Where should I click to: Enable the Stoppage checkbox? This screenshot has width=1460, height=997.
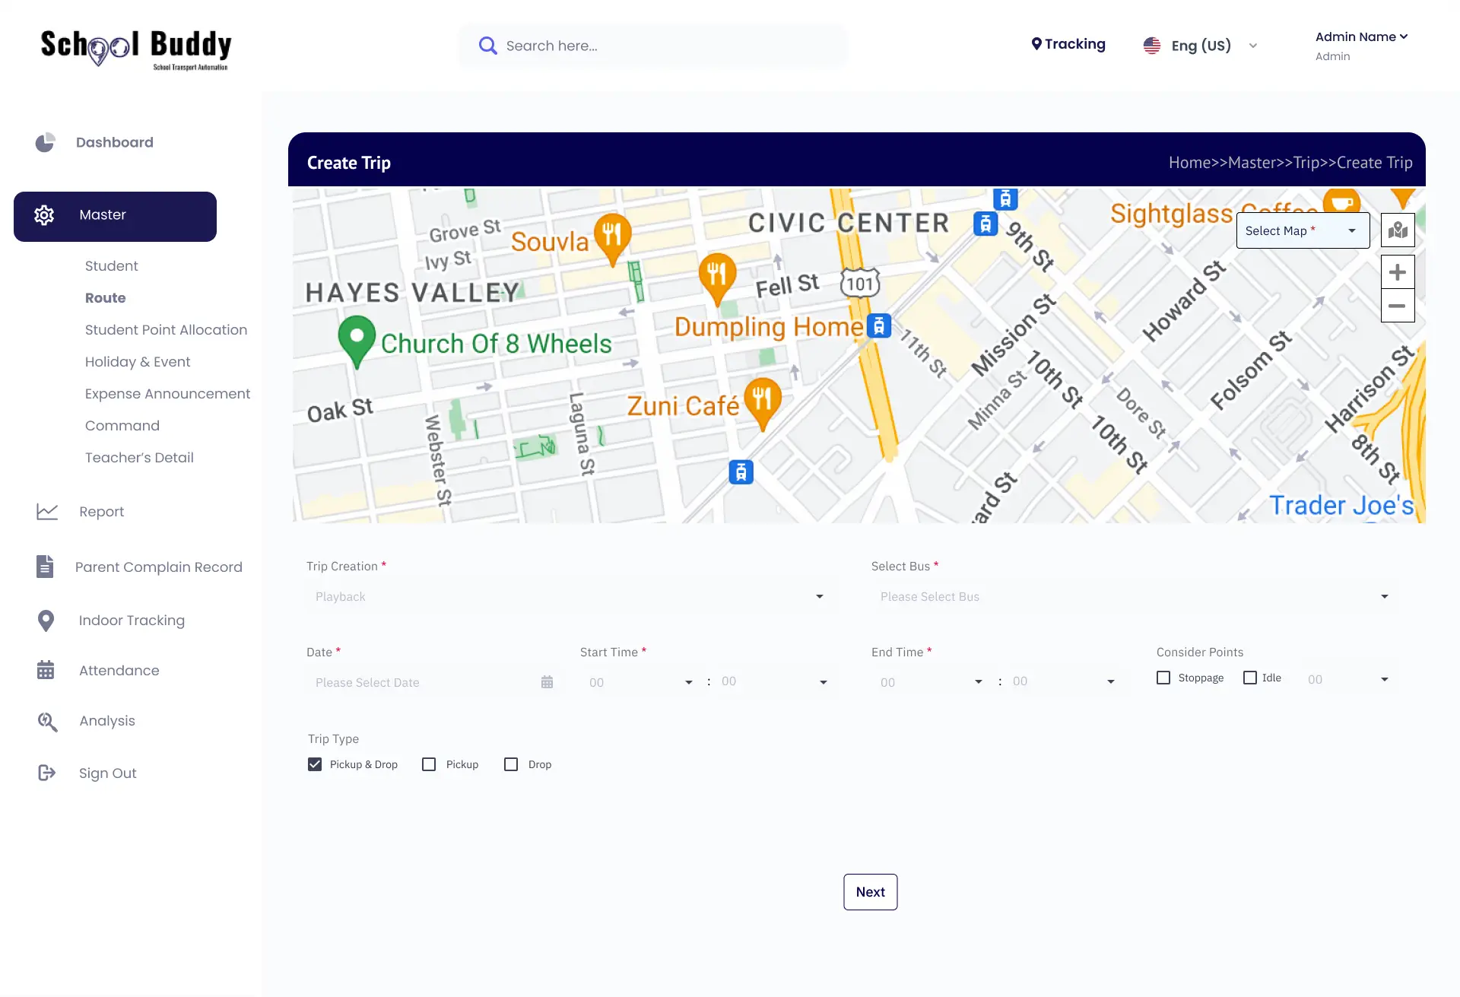(x=1163, y=677)
